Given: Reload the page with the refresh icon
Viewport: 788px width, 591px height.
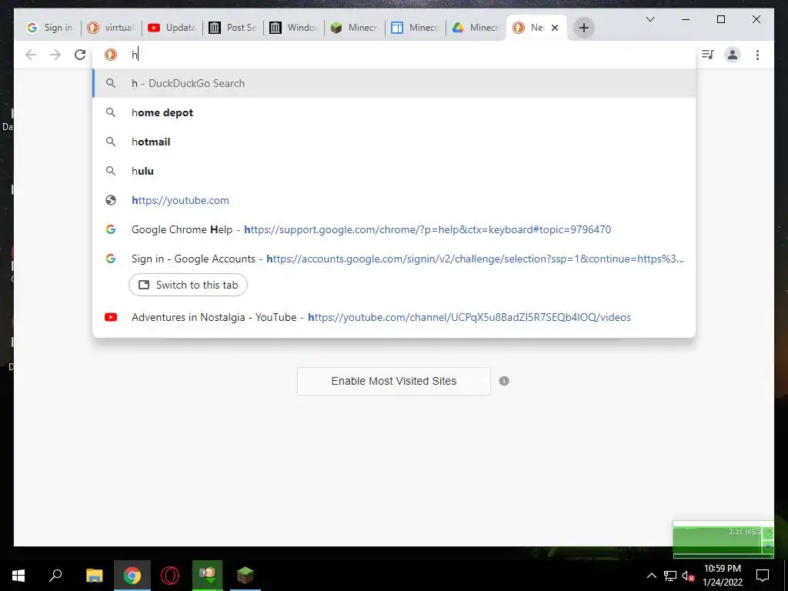Looking at the screenshot, I should 80,55.
